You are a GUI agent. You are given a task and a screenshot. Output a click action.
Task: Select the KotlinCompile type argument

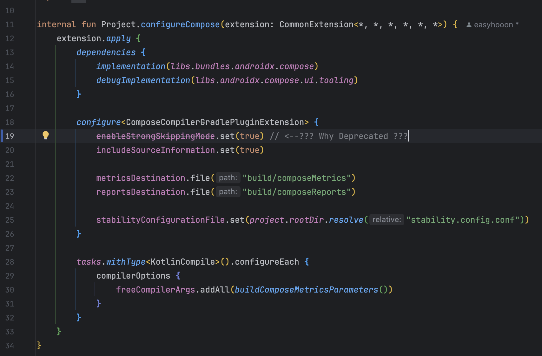pos(182,262)
